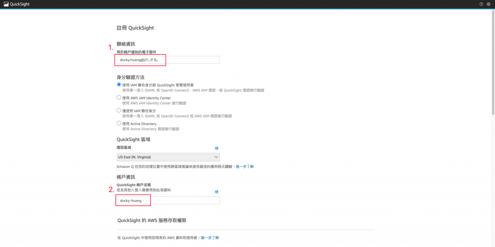Click the QuickSight 區域 heading
This screenshot has height=247, width=495.
tap(133, 139)
